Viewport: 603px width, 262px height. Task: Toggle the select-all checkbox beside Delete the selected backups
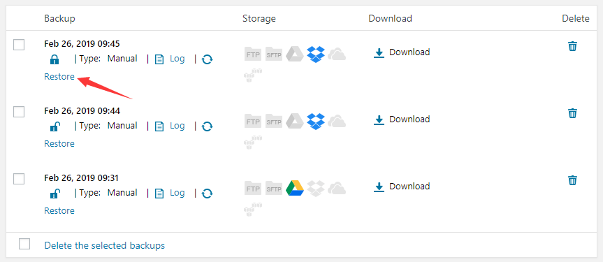pyautogui.click(x=24, y=244)
